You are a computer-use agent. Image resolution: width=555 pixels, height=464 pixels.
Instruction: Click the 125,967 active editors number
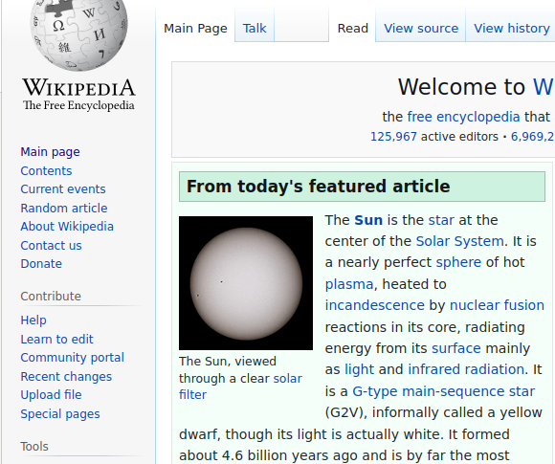click(x=393, y=137)
